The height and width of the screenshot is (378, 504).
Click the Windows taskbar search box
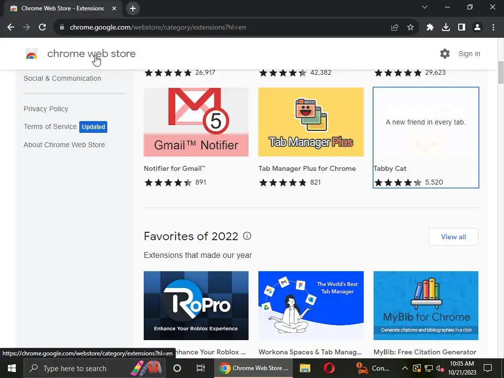click(x=94, y=368)
